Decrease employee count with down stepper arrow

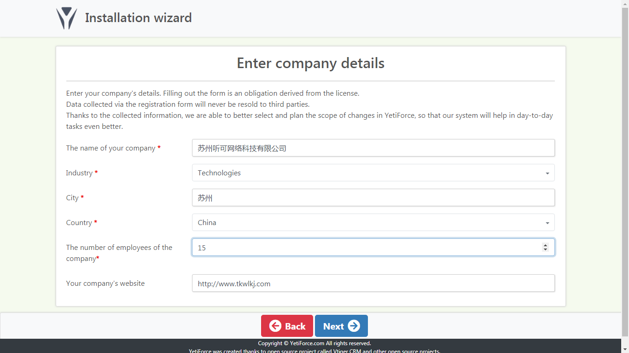tap(545, 249)
